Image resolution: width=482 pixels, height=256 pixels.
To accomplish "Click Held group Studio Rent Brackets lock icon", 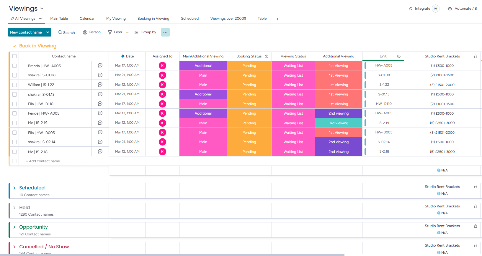I will (476, 206).
